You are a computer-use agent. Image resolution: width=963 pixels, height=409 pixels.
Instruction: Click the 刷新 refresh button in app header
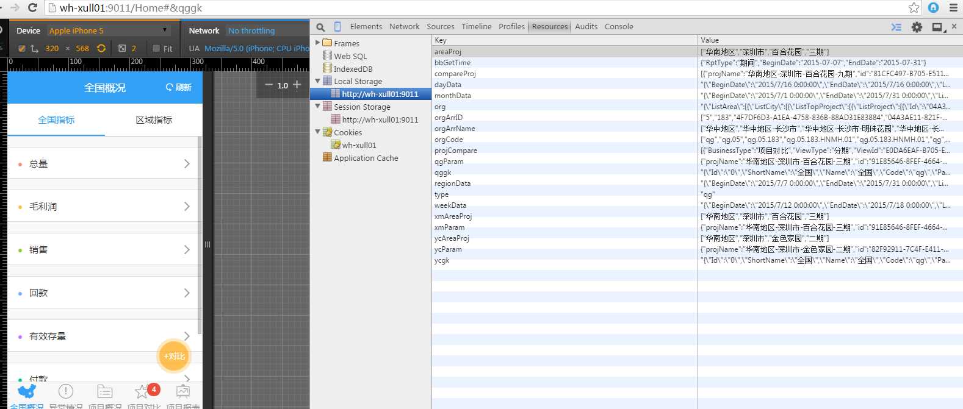(x=179, y=88)
